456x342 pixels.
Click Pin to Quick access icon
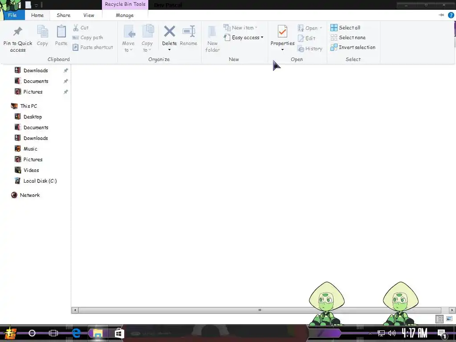(18, 32)
